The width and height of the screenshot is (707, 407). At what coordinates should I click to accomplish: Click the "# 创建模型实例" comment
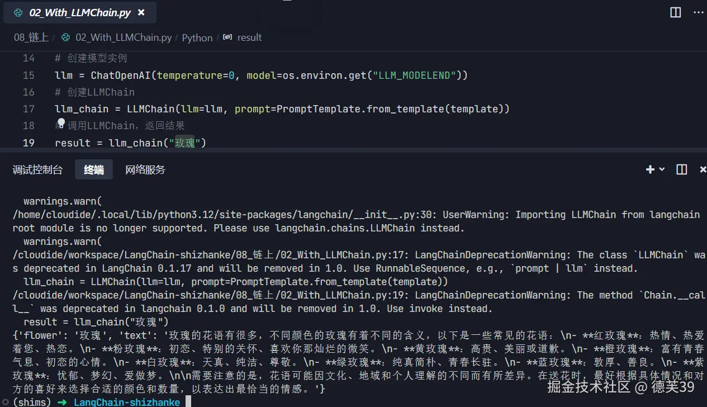(x=91, y=58)
